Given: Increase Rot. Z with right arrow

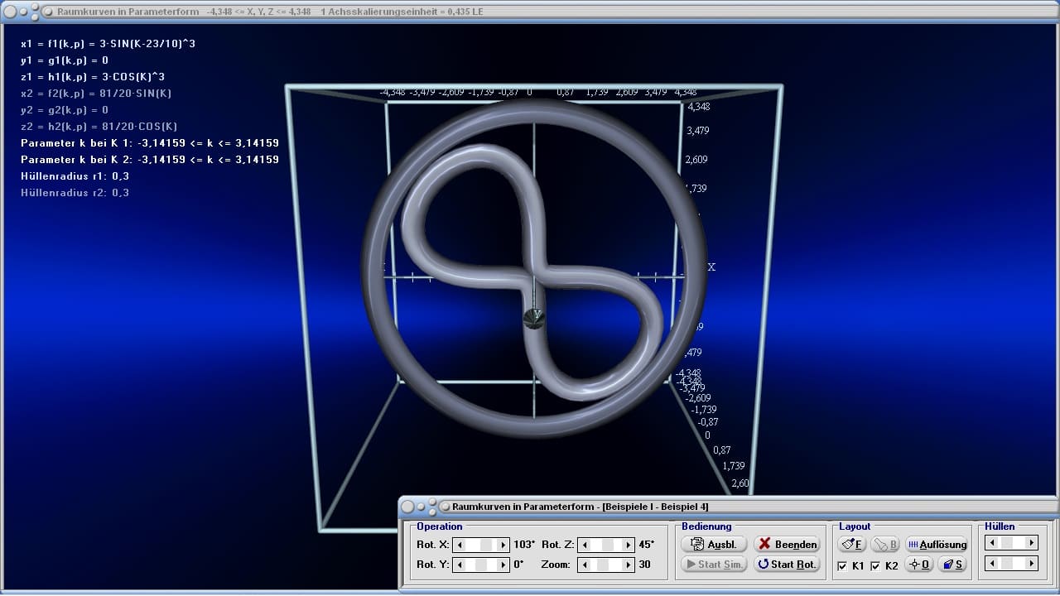Looking at the screenshot, I should 628,545.
